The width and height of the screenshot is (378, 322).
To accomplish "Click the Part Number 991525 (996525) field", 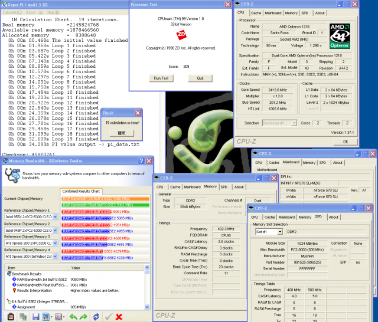I will (x=307, y=262).
